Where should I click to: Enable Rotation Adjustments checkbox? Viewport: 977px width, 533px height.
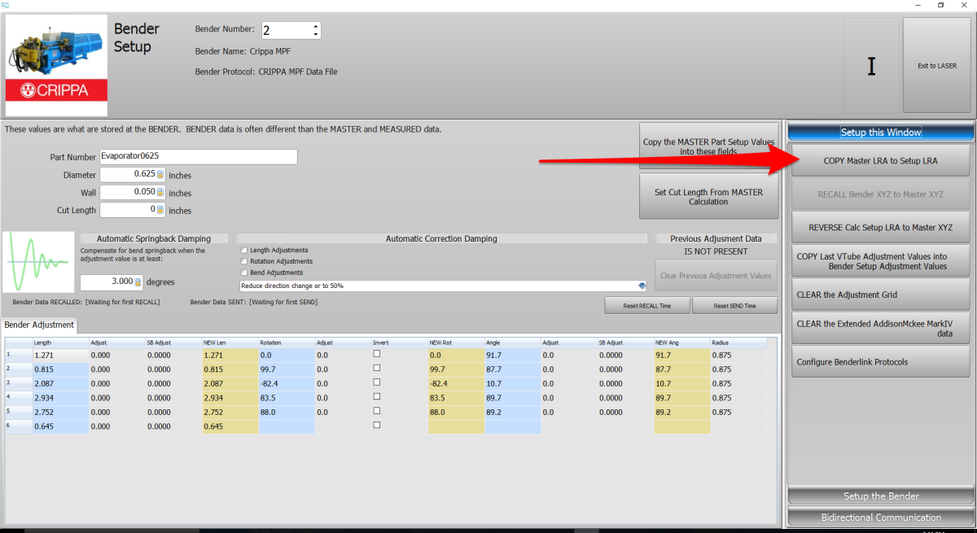click(244, 261)
